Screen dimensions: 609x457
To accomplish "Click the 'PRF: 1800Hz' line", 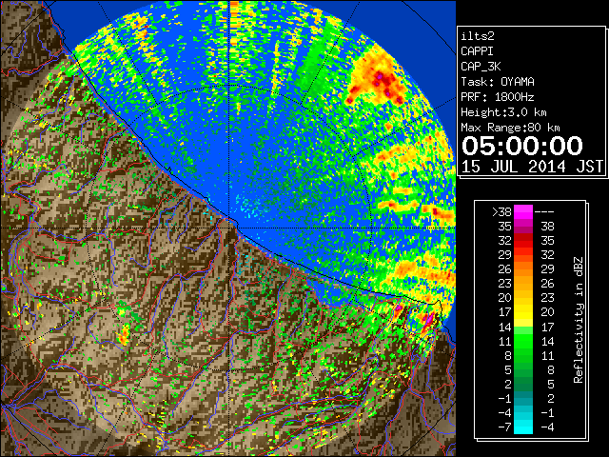I will coord(498,97).
